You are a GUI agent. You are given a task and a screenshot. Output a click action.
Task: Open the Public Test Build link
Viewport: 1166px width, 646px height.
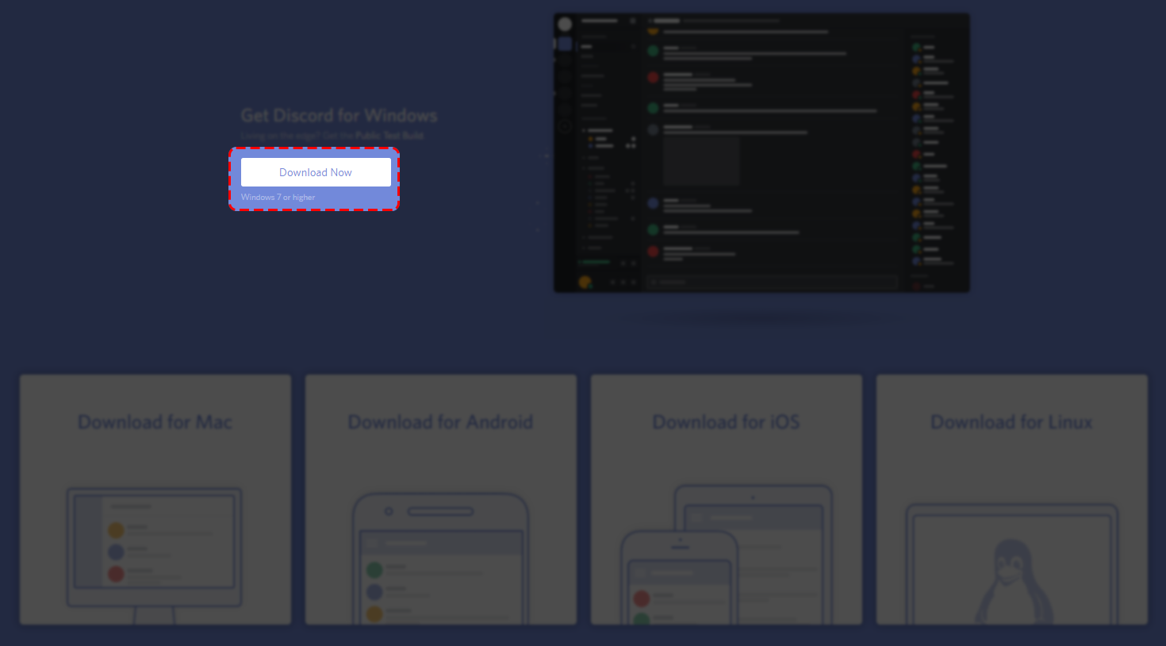point(389,136)
